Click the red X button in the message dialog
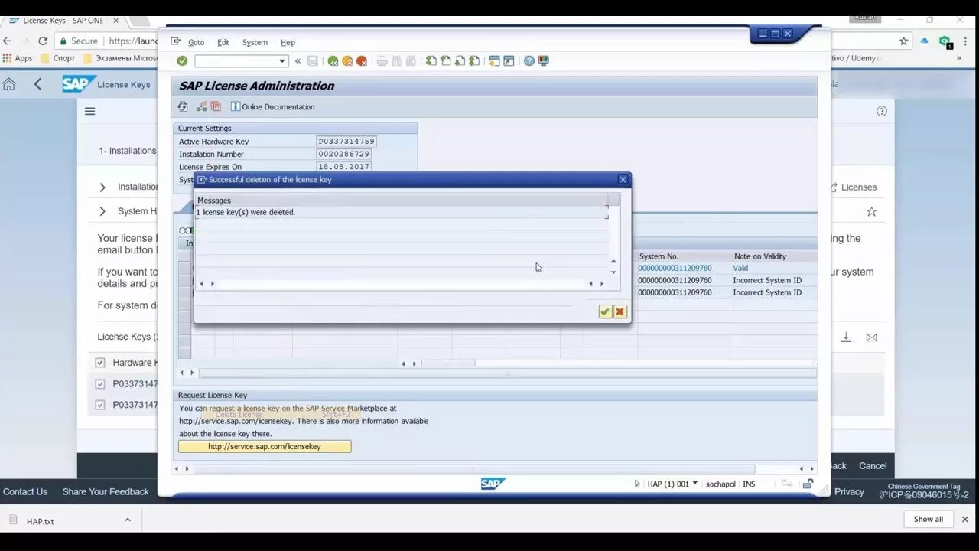The image size is (979, 551). [620, 311]
